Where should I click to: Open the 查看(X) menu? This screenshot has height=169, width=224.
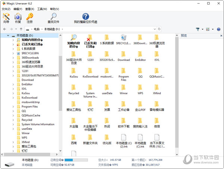pos(29,9)
